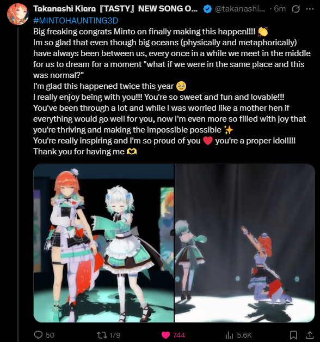The image size is (320, 342).
Task: Open the 6m timestamp link
Action: coord(280,9)
